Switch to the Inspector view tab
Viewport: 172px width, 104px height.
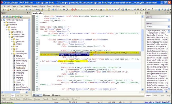tap(56, 96)
